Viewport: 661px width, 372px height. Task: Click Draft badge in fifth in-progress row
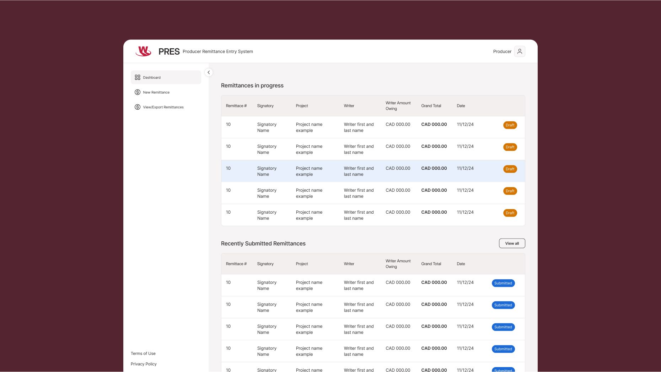510,213
